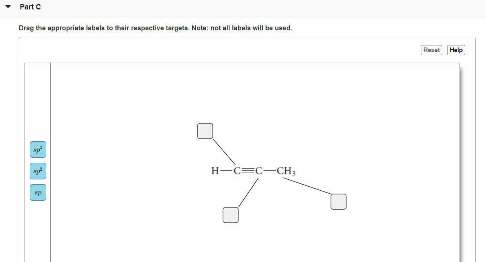Click the empty target box below the triple bond
486x262 pixels.
[231, 215]
